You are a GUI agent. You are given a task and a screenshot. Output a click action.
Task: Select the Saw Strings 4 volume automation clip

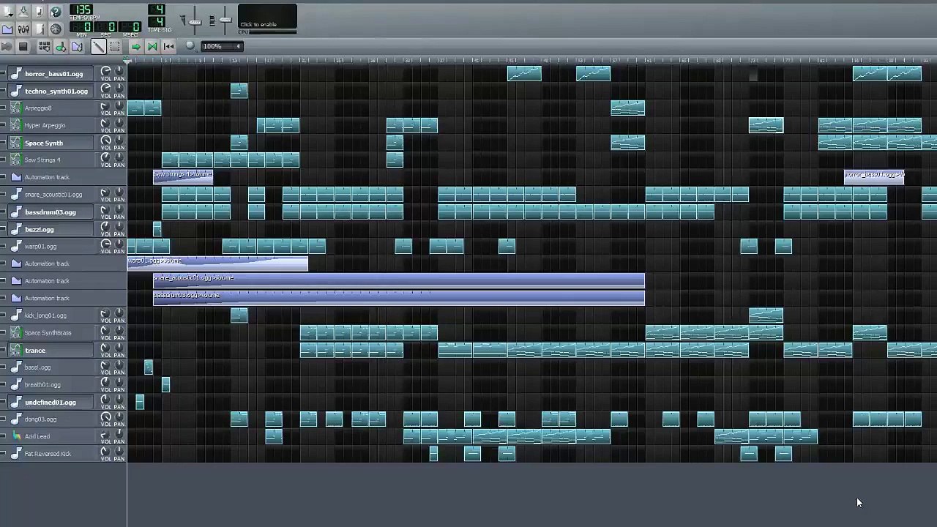pyautogui.click(x=183, y=177)
